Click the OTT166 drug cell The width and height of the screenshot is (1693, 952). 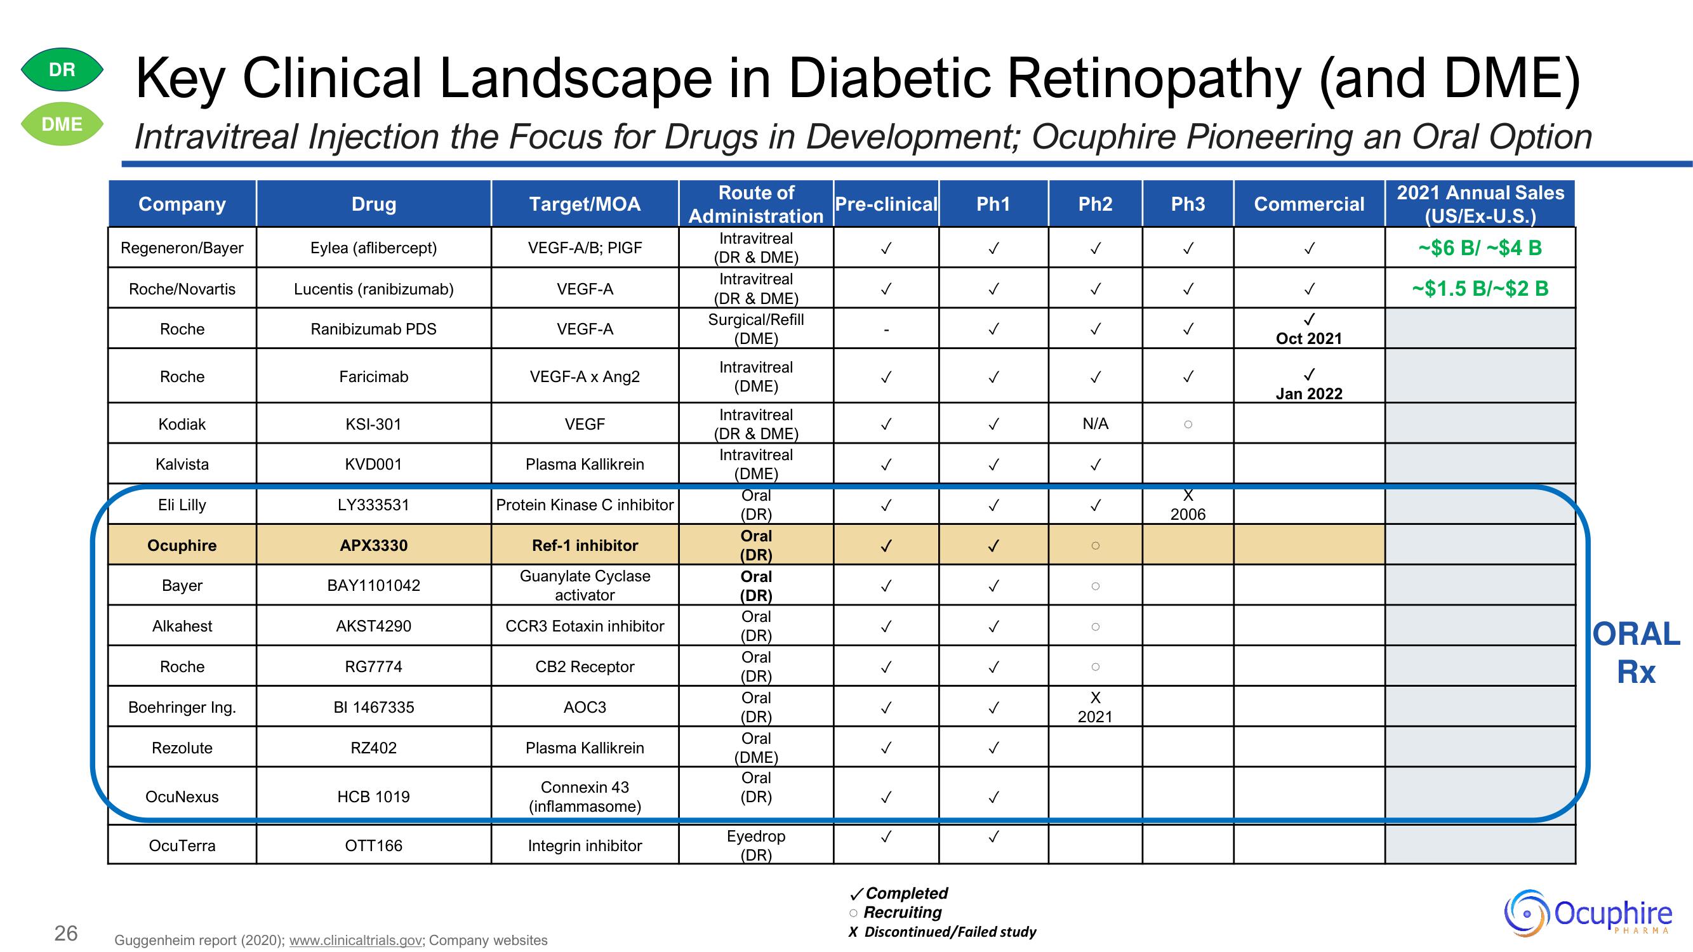tap(373, 845)
